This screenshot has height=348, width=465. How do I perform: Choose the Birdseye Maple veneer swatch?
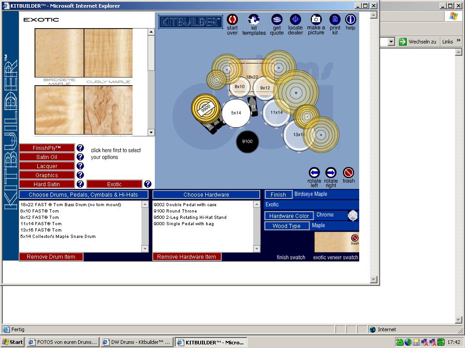59,53
